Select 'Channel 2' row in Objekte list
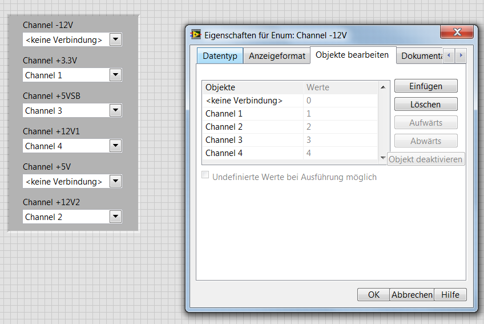The width and height of the screenshot is (484, 324). [x=224, y=127]
